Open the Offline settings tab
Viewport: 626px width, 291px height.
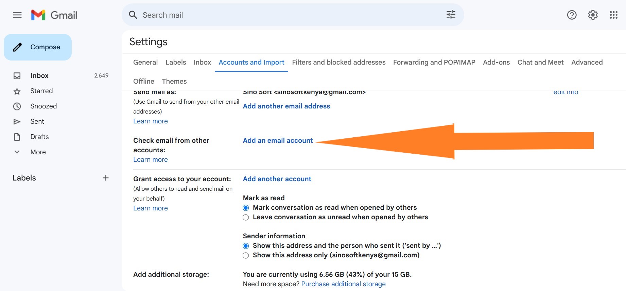(144, 81)
